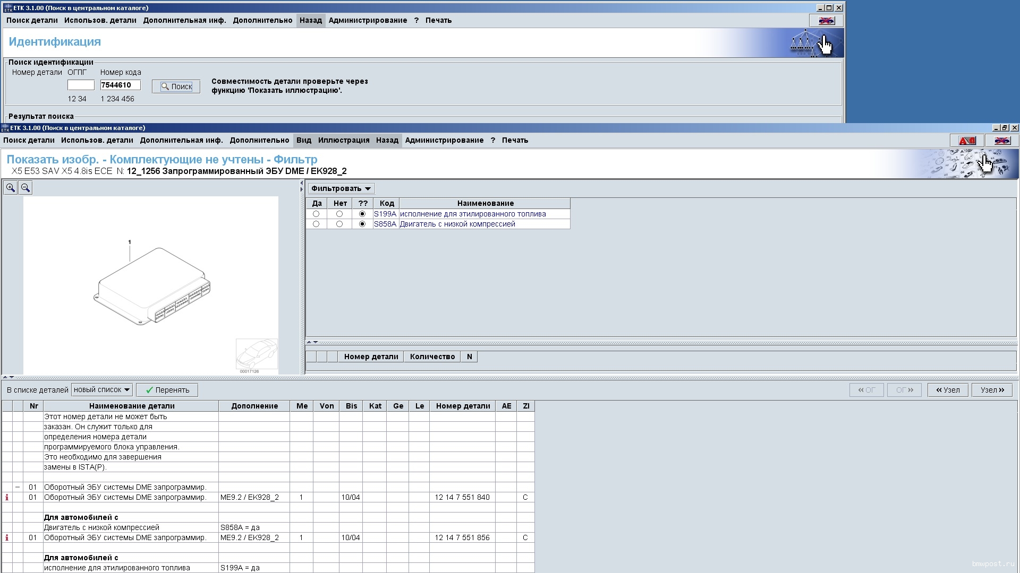Open the 'новый список' combo box
The width and height of the screenshot is (1020, 573).
[101, 390]
